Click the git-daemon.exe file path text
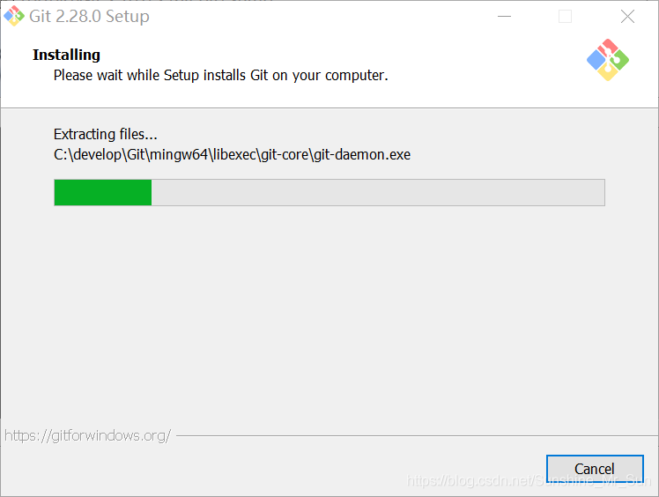The height and width of the screenshot is (497, 659). click(x=232, y=155)
